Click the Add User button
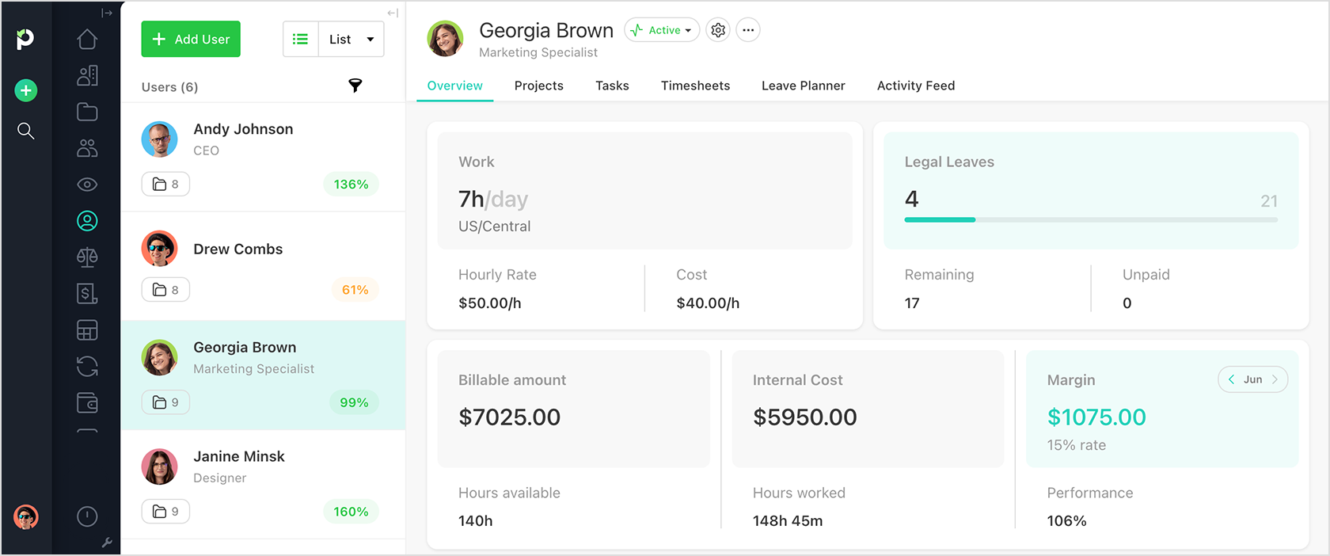 click(x=191, y=39)
